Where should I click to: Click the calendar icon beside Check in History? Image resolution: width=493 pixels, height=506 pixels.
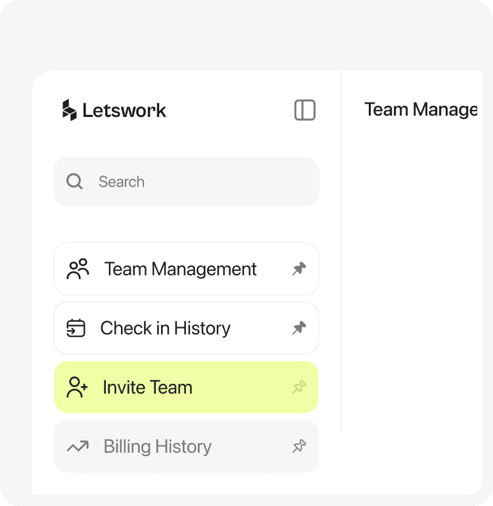coord(76,328)
